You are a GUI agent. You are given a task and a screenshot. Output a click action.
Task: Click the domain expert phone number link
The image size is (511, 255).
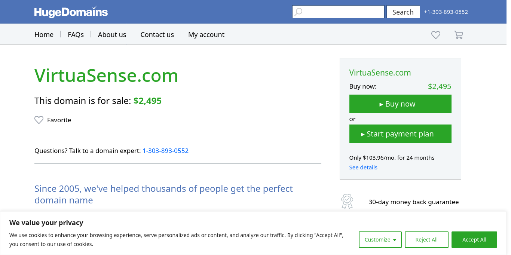(165, 151)
